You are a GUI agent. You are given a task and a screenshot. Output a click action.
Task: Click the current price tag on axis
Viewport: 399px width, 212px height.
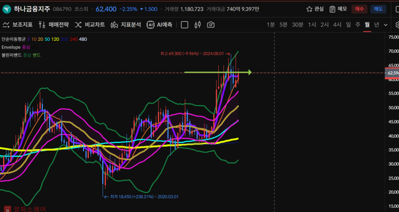pos(392,73)
